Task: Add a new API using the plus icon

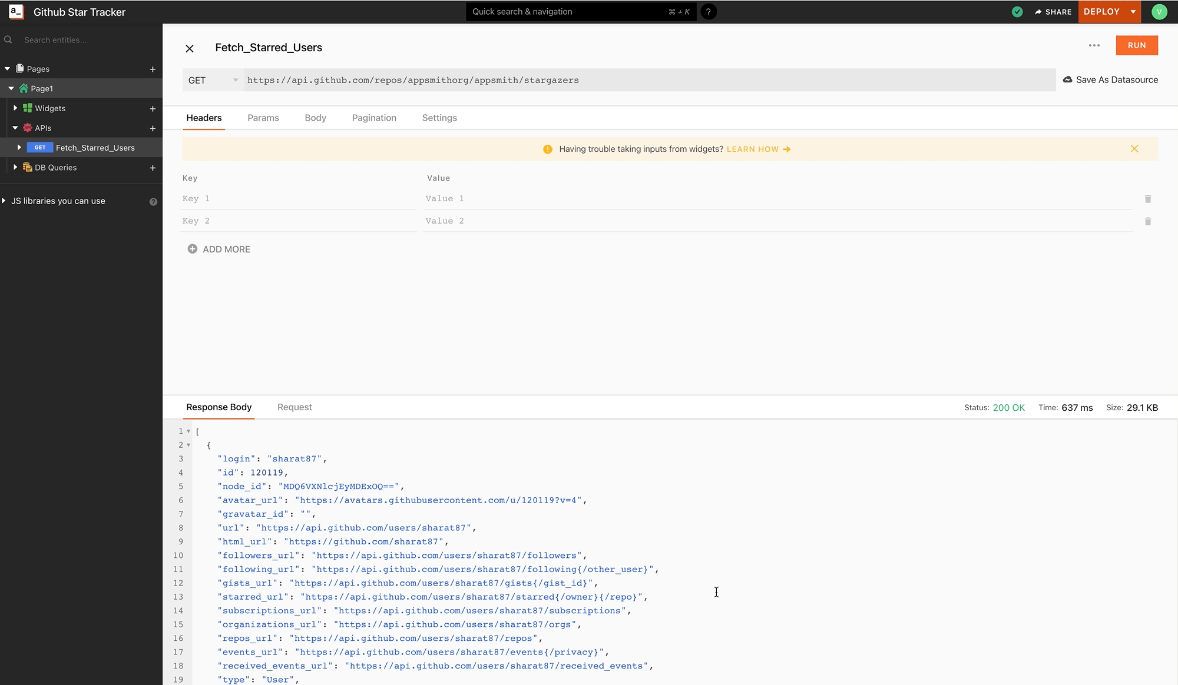Action: (153, 128)
